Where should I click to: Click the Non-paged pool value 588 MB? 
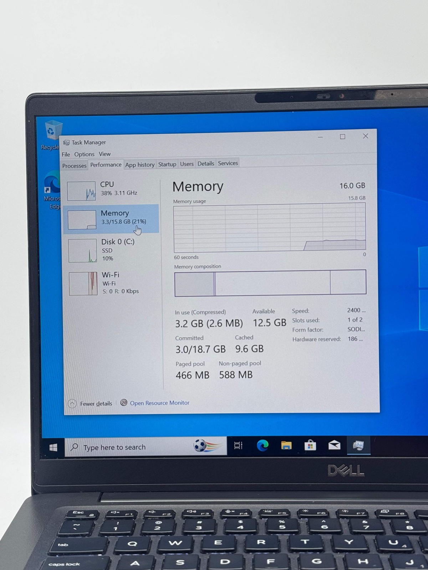[236, 375]
